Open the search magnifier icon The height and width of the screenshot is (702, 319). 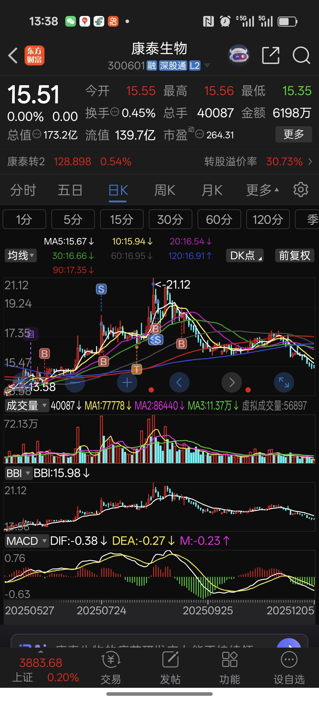301,55
